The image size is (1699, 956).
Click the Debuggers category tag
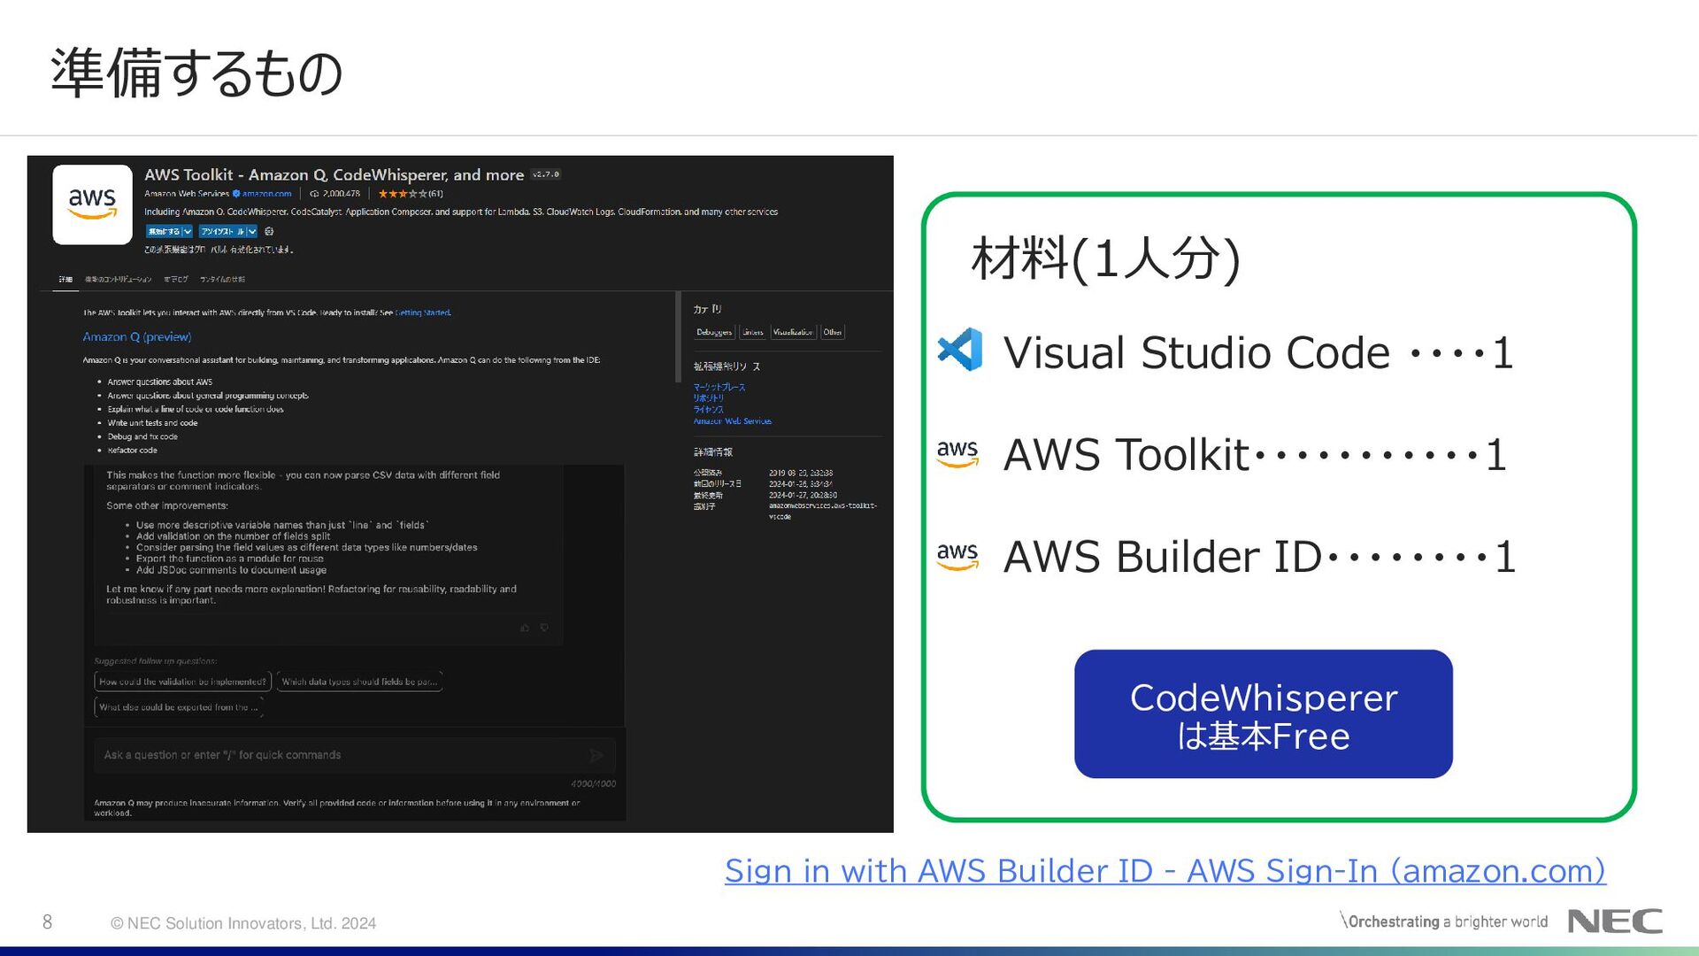click(x=714, y=332)
